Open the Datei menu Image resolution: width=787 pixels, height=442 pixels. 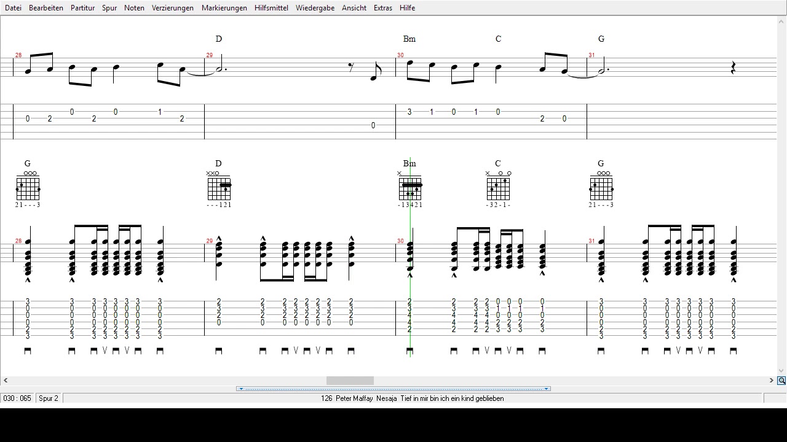point(13,8)
